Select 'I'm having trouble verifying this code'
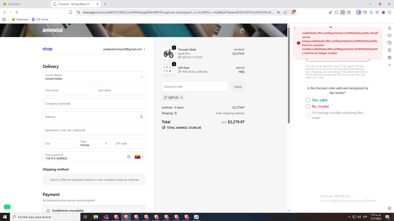 308,115
